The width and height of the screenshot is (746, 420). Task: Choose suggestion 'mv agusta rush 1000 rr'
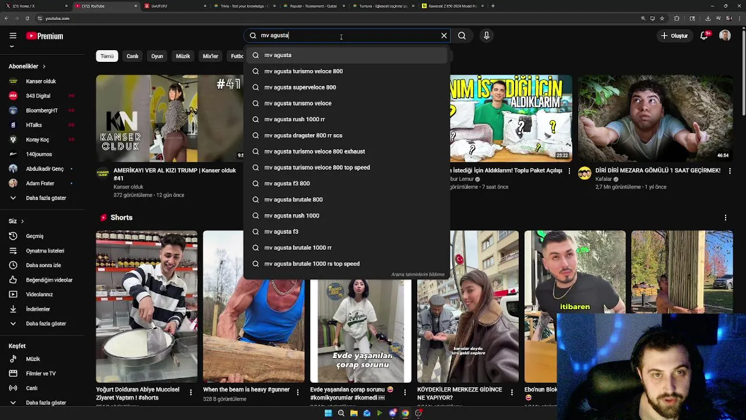coord(347,119)
